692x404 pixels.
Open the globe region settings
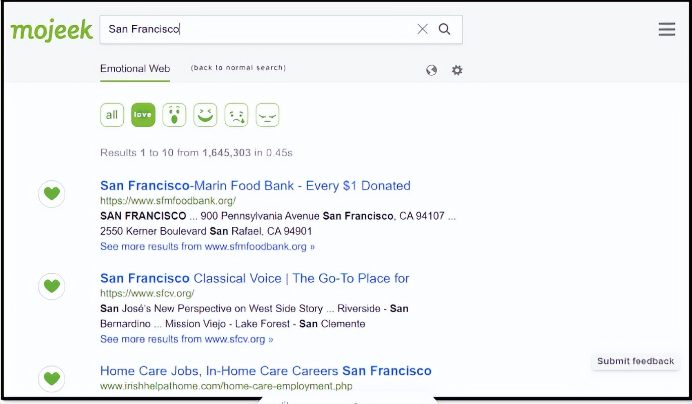coord(431,70)
